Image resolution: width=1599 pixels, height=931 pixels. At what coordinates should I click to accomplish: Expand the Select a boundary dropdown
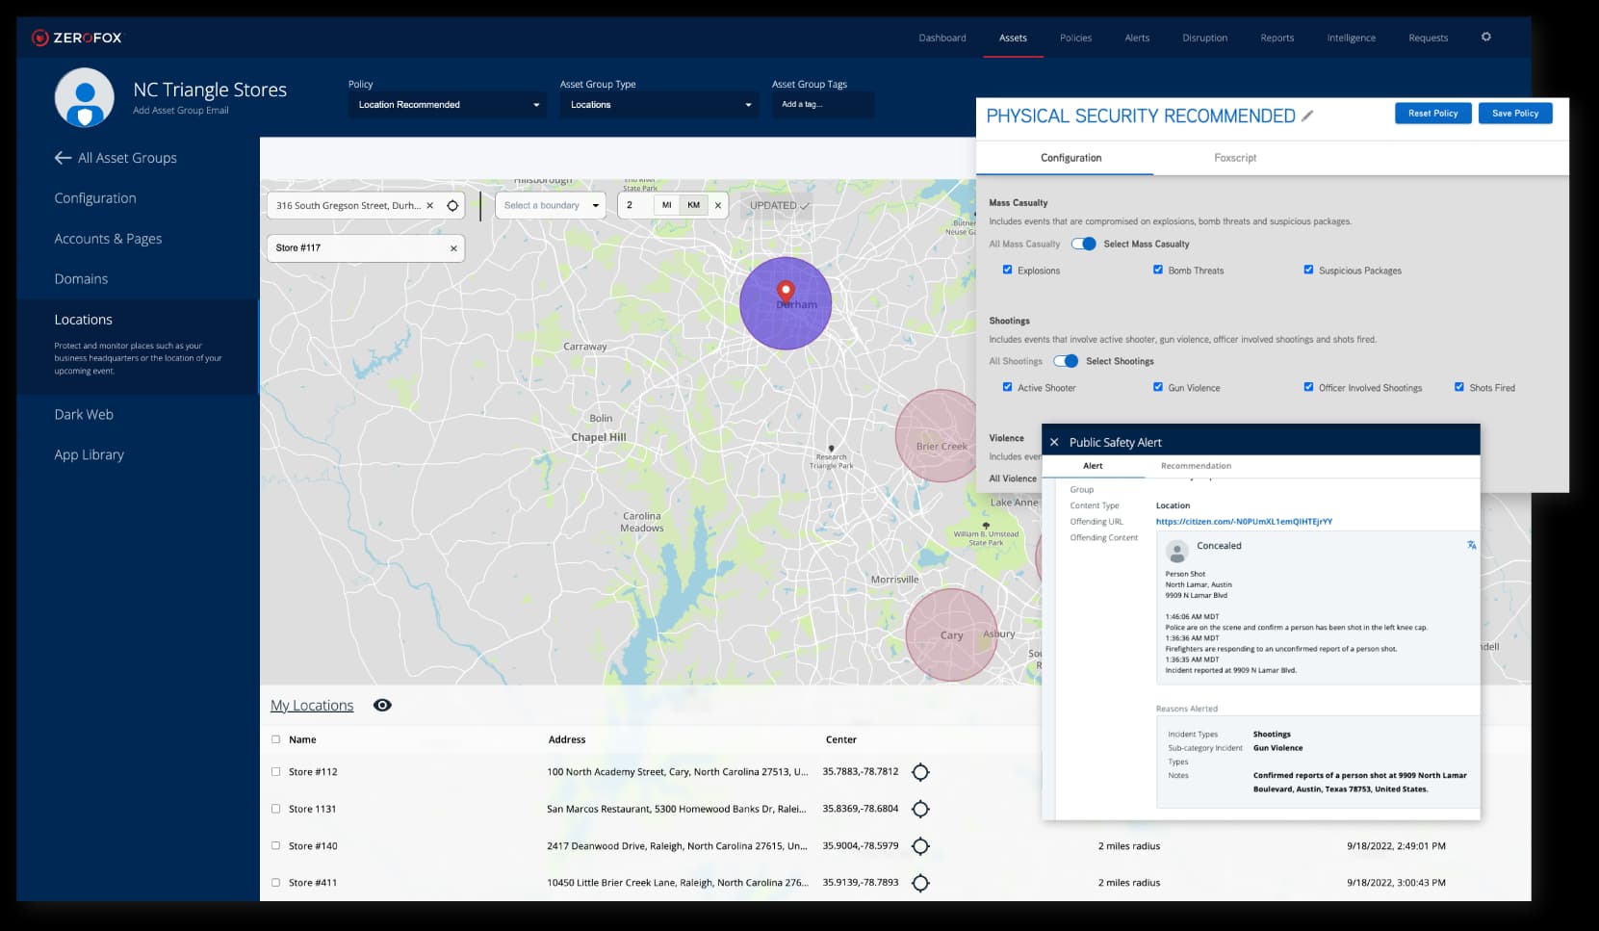550,205
